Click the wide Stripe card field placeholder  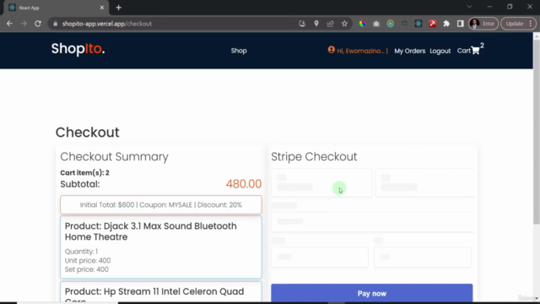tap(373, 221)
